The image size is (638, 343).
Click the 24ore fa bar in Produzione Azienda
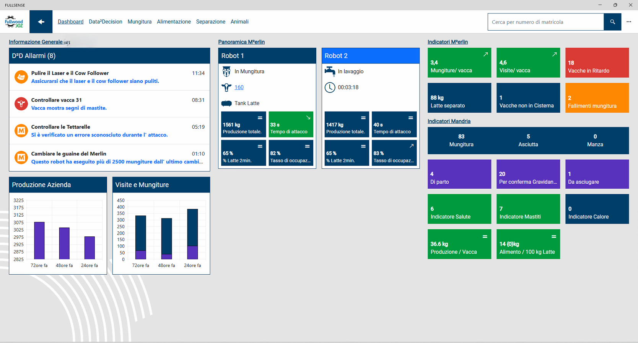[90, 248]
